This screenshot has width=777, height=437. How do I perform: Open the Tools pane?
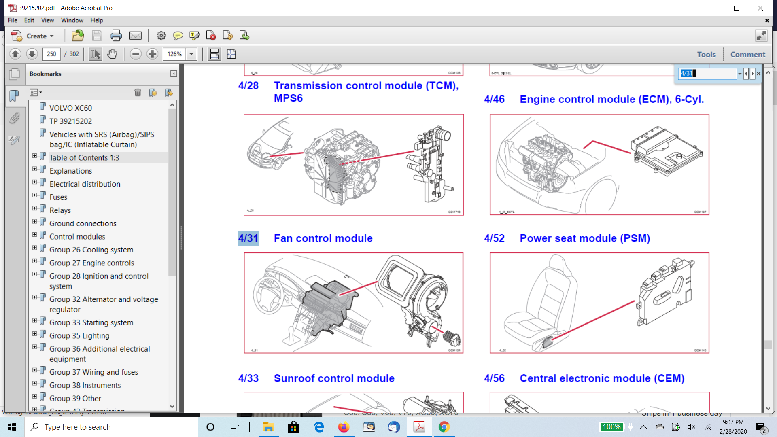[706, 54]
